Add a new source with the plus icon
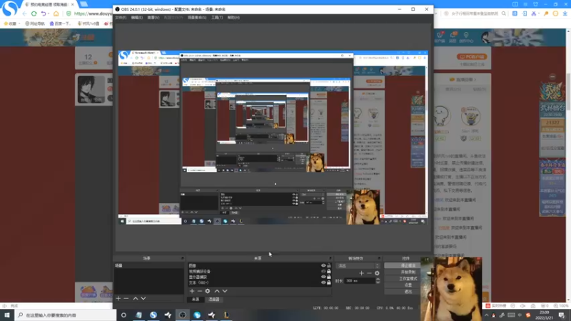Screen dimensions: 571x321 click(x=192, y=291)
